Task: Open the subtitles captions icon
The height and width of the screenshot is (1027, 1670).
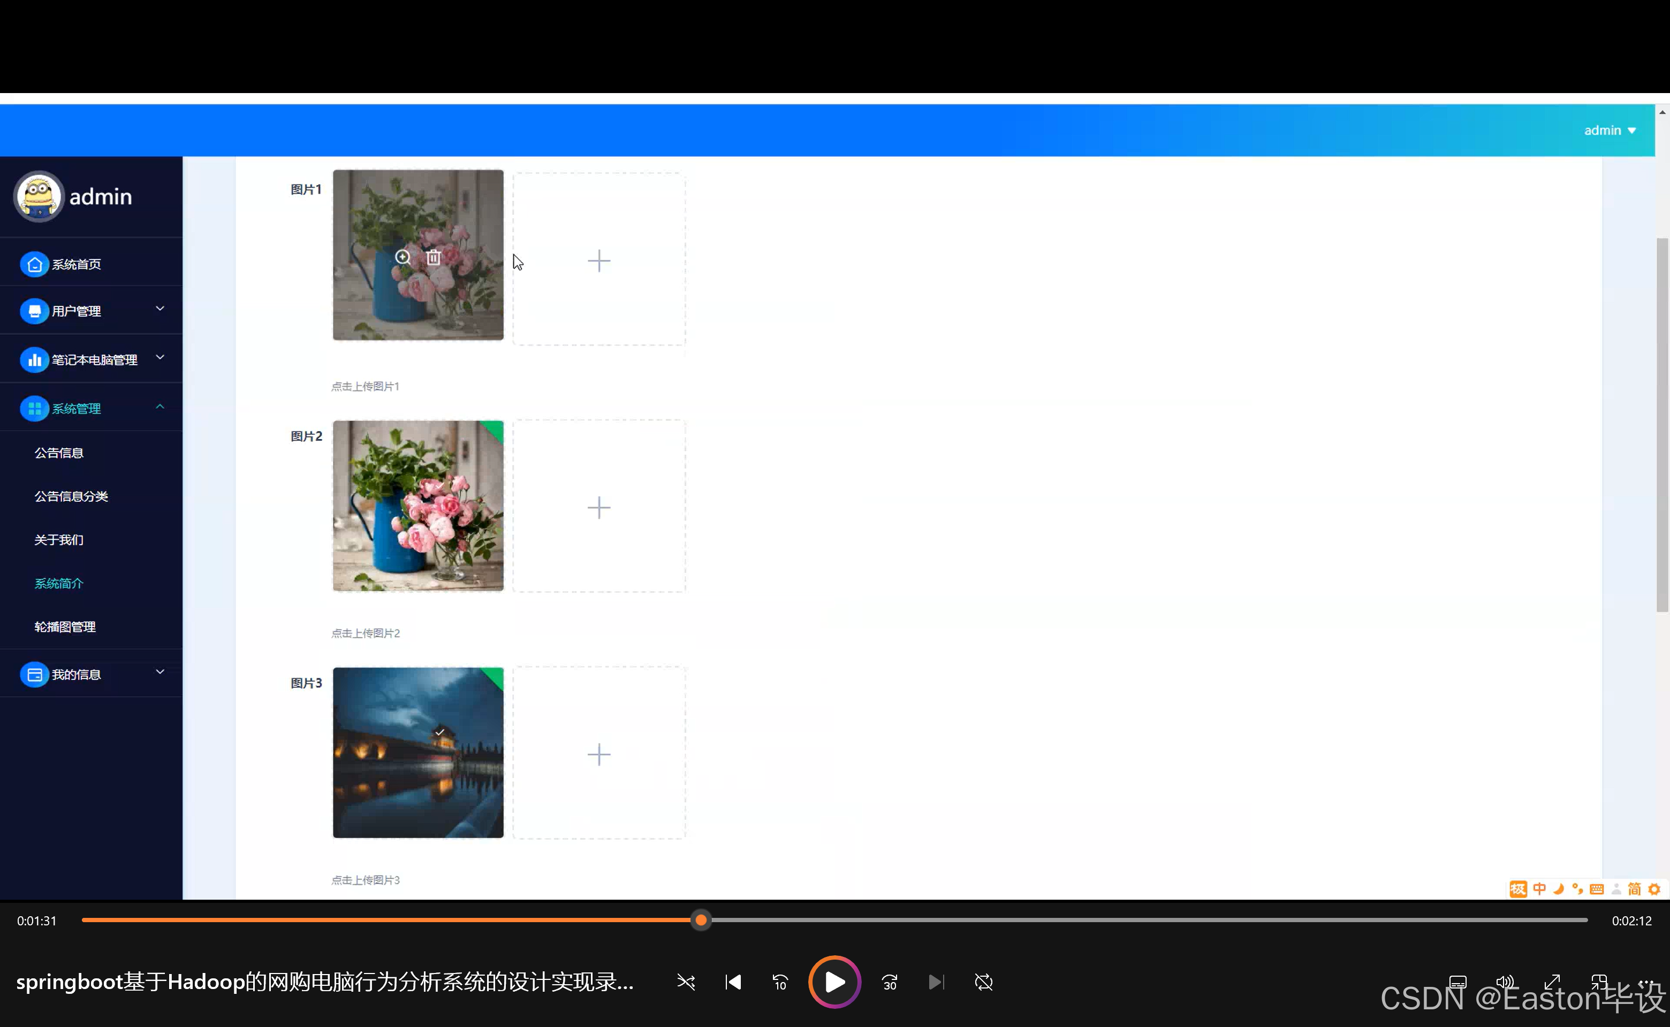Action: pos(1458,982)
